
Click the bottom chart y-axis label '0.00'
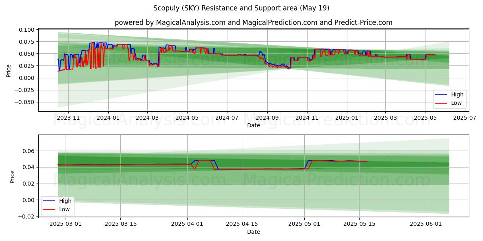click(x=29, y=200)
